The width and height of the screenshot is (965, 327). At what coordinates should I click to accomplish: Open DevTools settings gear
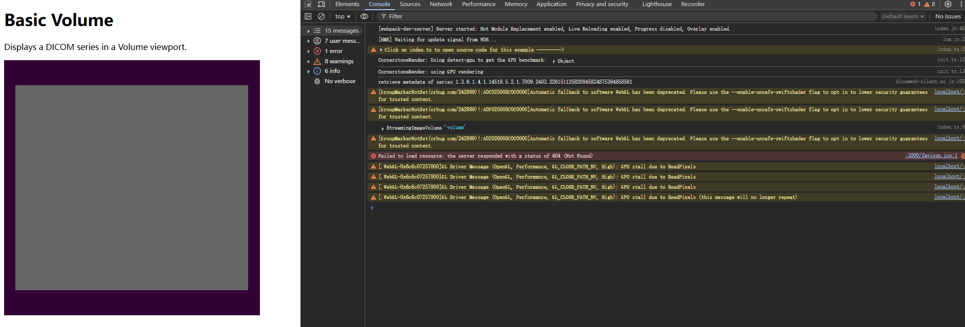pos(948,4)
